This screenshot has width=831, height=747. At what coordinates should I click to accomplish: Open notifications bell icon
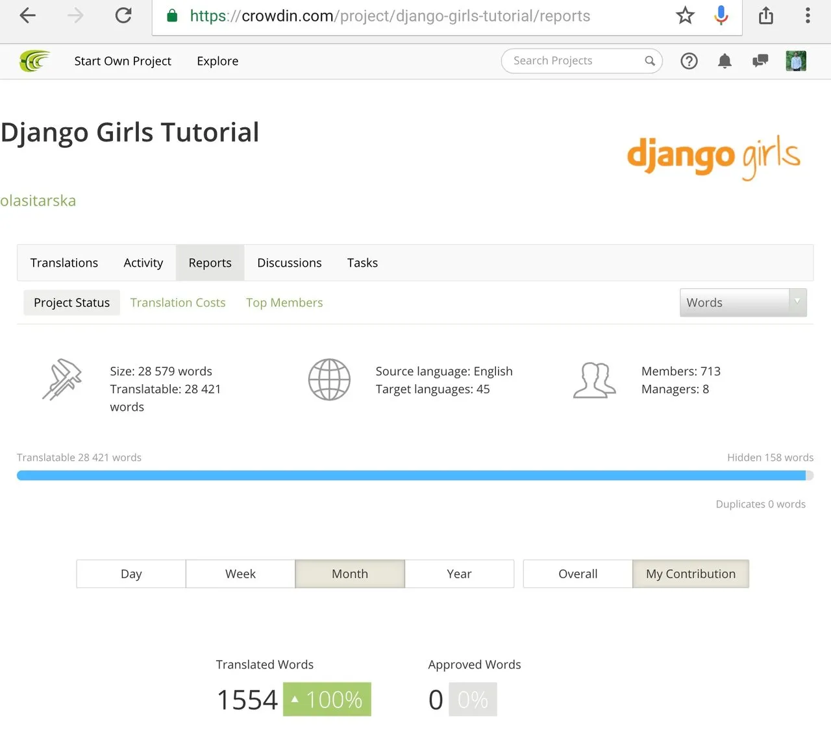pyautogui.click(x=725, y=61)
